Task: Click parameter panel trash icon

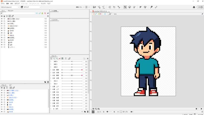Action: 88,112
